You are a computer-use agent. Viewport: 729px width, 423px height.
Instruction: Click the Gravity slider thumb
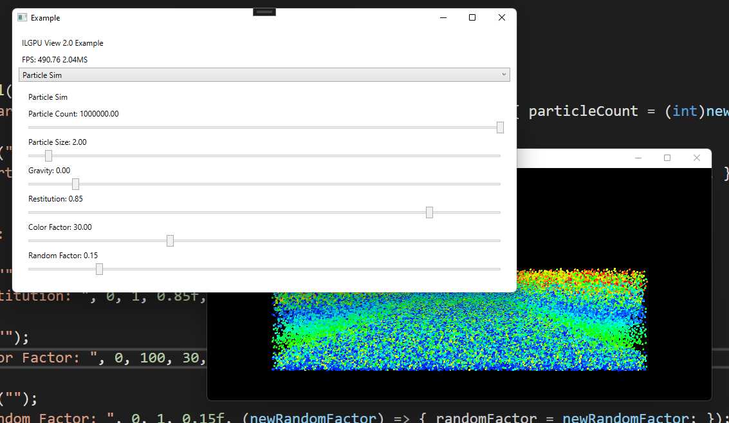pos(75,184)
